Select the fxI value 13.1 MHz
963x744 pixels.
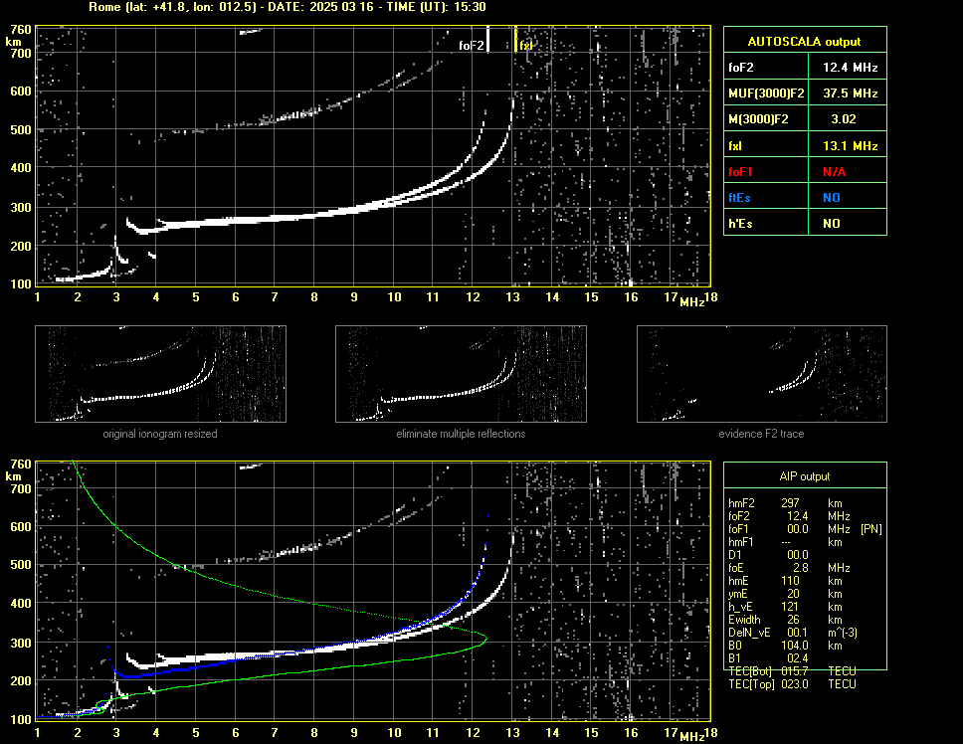pyautogui.click(x=850, y=146)
